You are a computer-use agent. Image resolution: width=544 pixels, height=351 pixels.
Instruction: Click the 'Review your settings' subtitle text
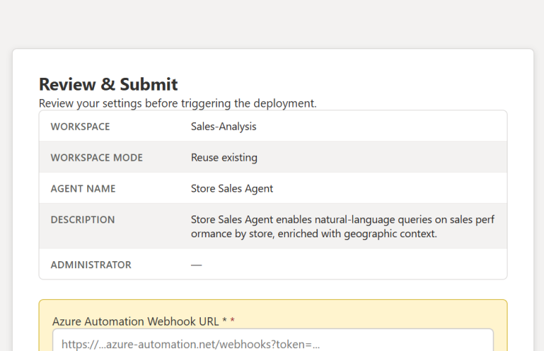point(178,103)
